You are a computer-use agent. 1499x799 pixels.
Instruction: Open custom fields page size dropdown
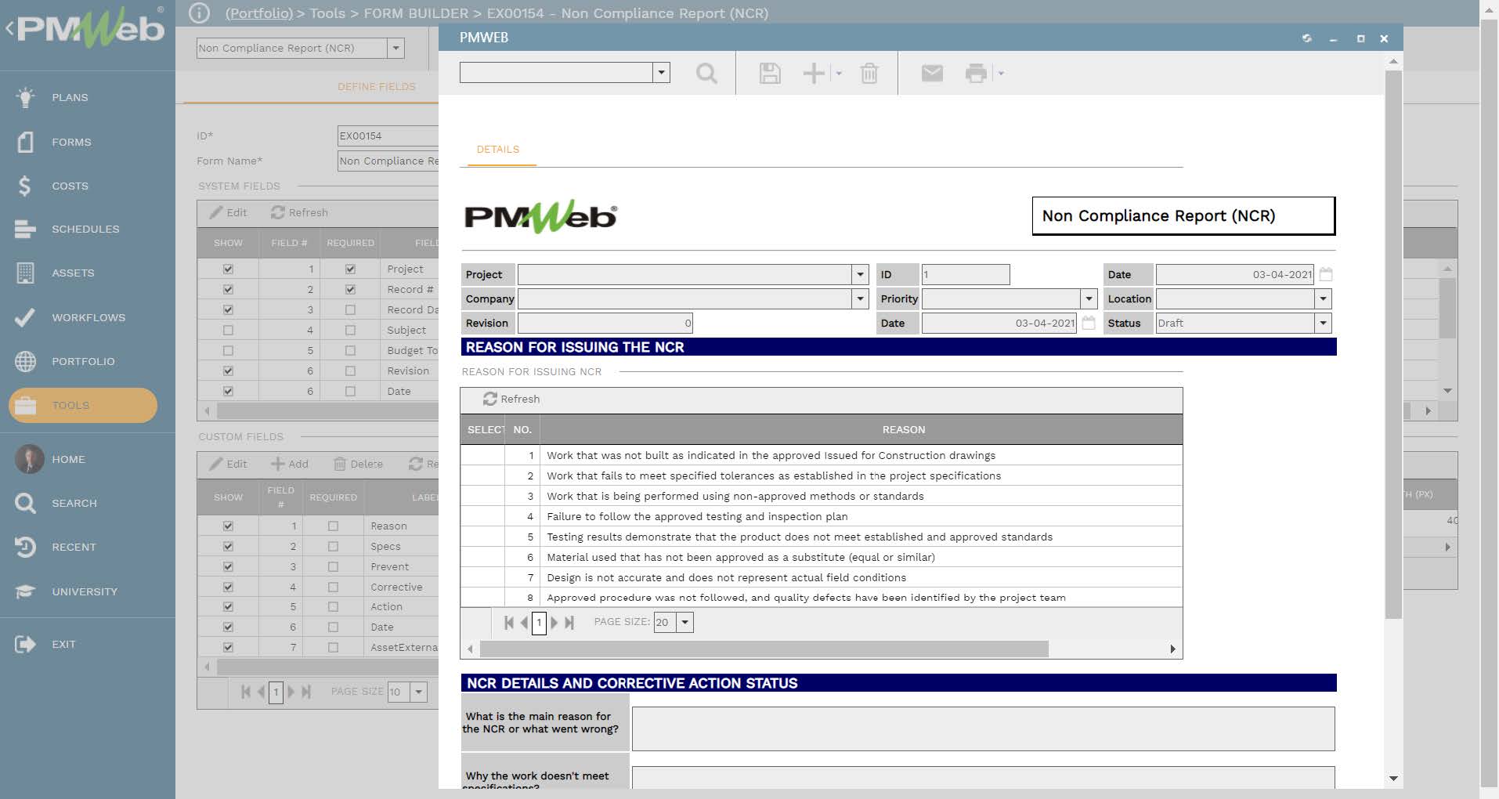(419, 692)
